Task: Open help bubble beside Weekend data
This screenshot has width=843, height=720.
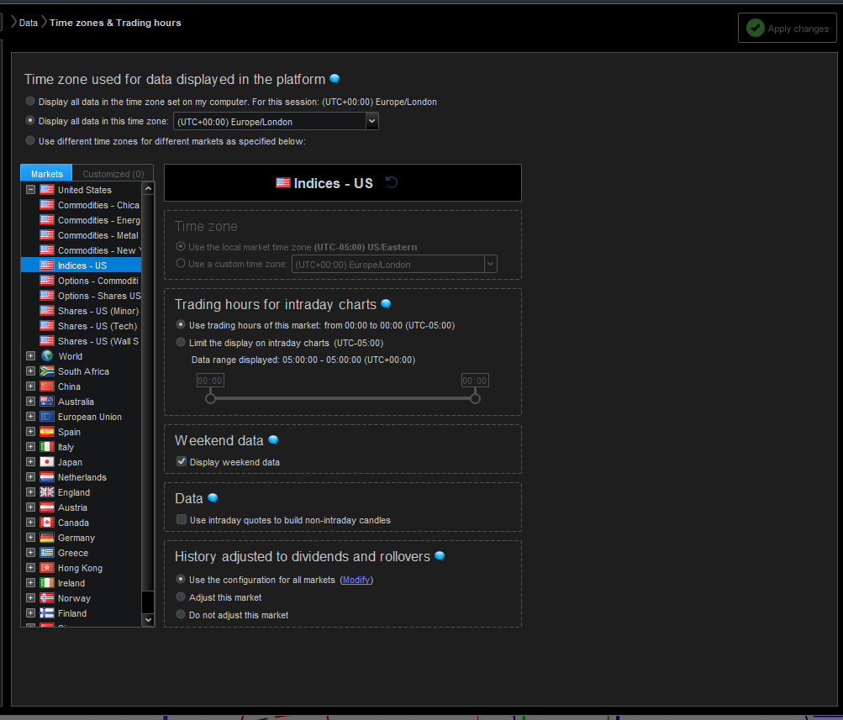Action: click(273, 440)
